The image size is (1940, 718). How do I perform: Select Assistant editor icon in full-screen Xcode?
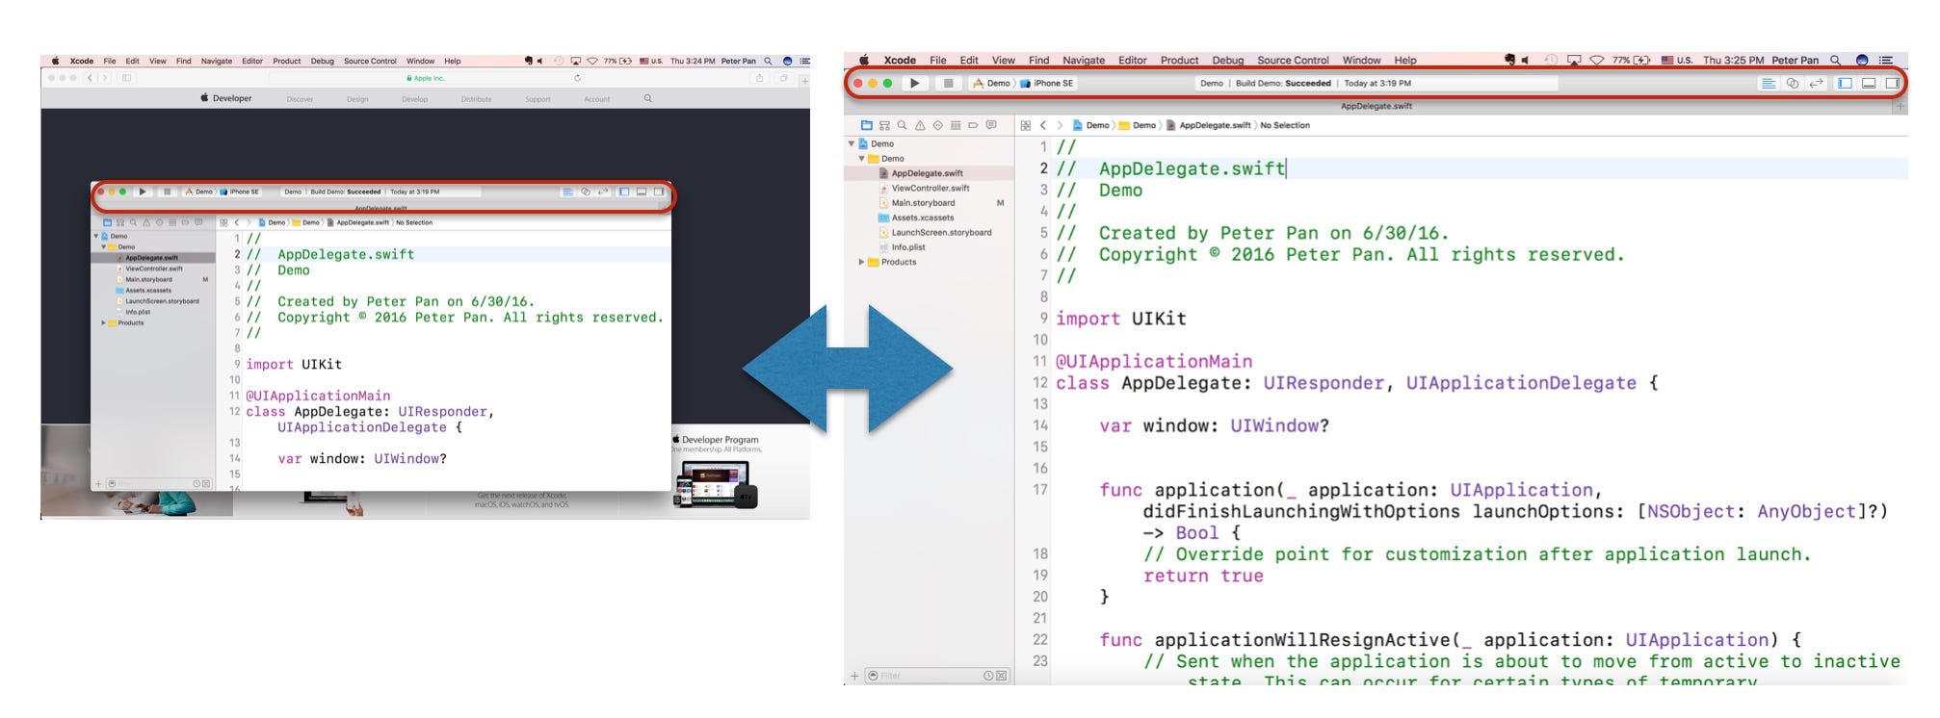(1792, 84)
